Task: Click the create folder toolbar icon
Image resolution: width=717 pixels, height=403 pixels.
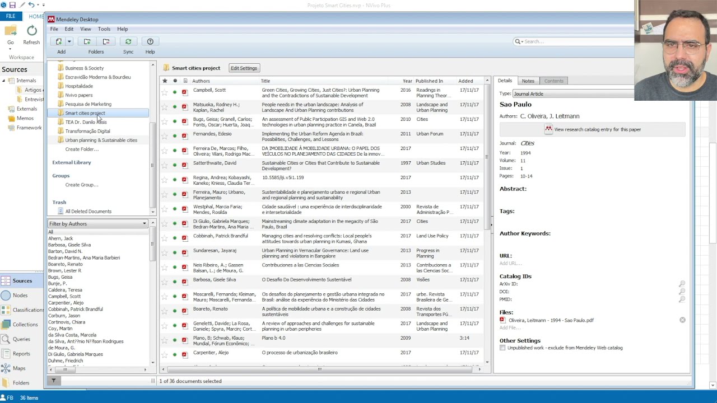Action: tap(87, 41)
